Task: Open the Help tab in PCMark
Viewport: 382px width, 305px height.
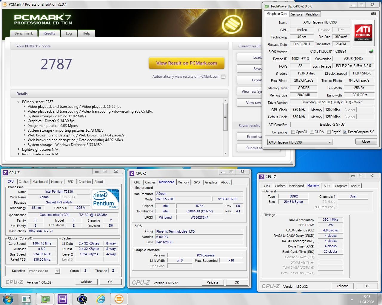Action: 86,33
